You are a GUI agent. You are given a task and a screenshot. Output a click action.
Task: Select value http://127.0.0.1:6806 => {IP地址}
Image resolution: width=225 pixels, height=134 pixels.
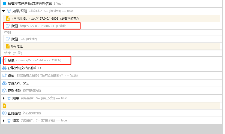(x=43, y=26)
